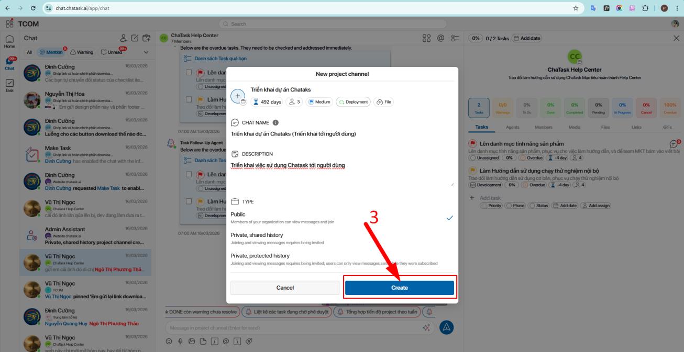The image size is (684, 352).
Task: Click the blue send message button
Action: tap(446, 327)
